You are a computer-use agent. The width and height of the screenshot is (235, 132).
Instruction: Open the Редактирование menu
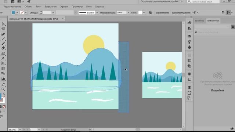pyautogui.click(x=12, y=7)
